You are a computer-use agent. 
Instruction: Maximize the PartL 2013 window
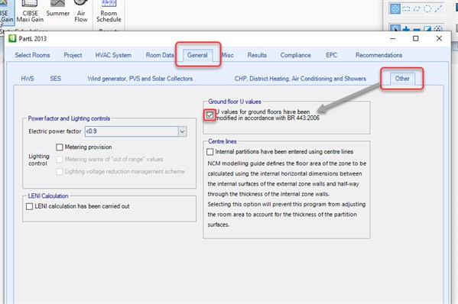point(416,38)
